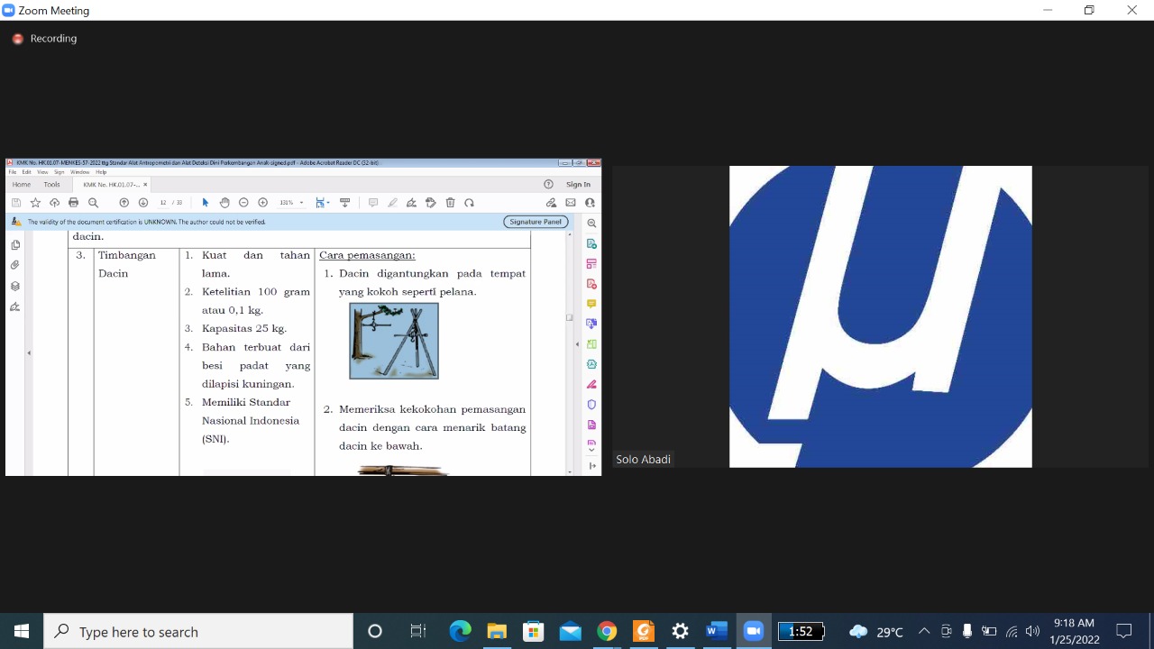Click the Type here to search box
Image resolution: width=1154 pixels, height=649 pixels.
tap(198, 631)
